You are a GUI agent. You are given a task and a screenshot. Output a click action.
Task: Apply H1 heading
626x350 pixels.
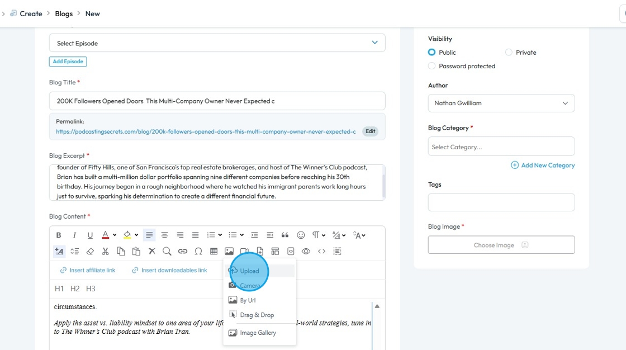point(59,288)
